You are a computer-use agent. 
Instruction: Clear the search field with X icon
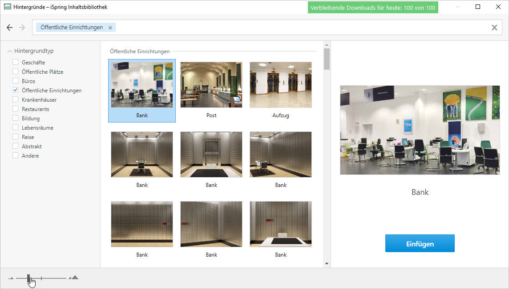494,28
